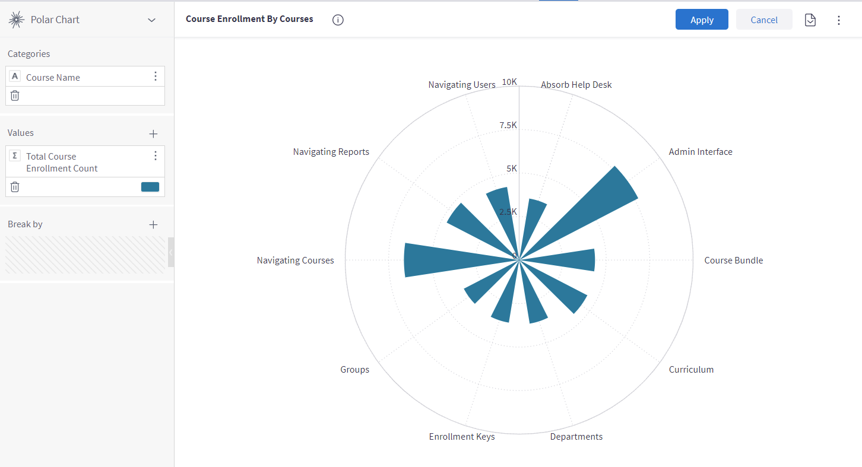862x467 pixels.
Task: Delete the Course Name category with trash icon
Action: [15, 96]
